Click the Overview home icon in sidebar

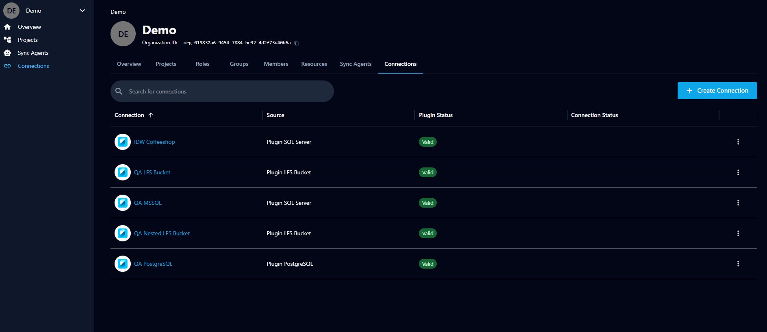pos(7,27)
